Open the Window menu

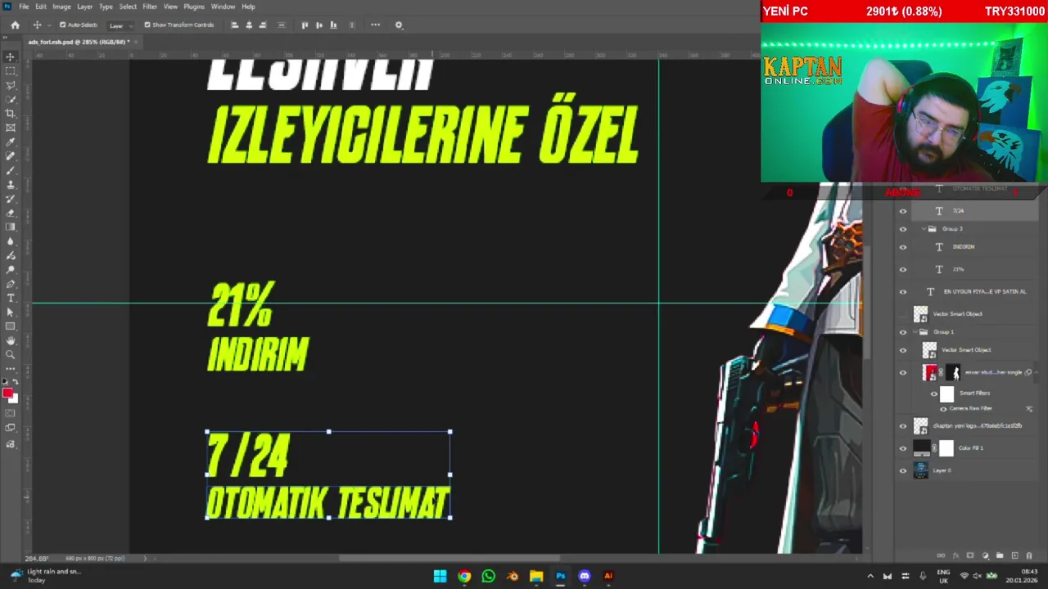(223, 7)
